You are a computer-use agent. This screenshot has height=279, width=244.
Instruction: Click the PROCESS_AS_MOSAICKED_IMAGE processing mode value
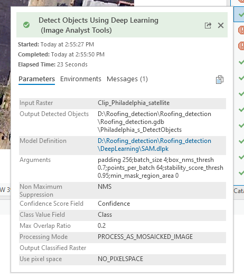pos(145,237)
